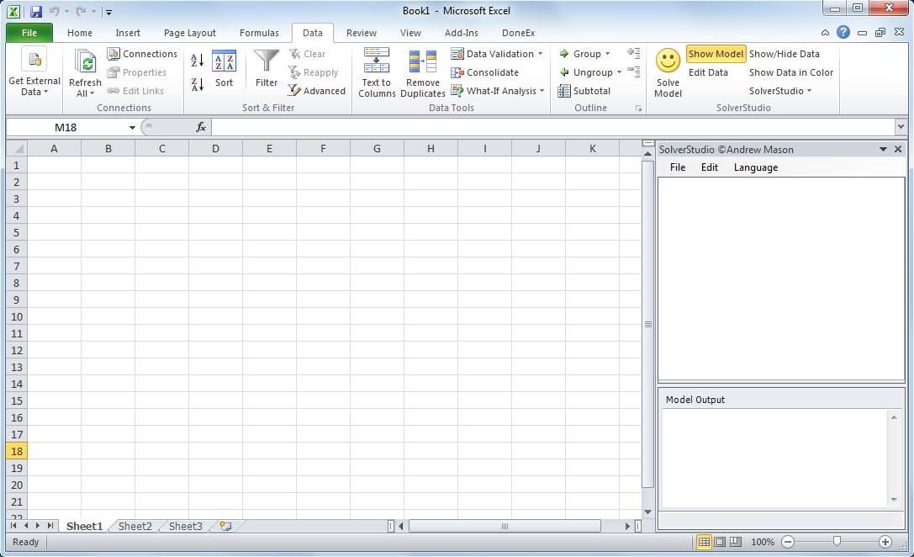The height and width of the screenshot is (557, 914).
Task: Click the Redo icon in quick access toolbar
Action: (81, 11)
